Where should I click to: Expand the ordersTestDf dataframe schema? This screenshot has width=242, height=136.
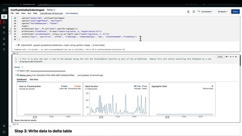tap(16, 45)
